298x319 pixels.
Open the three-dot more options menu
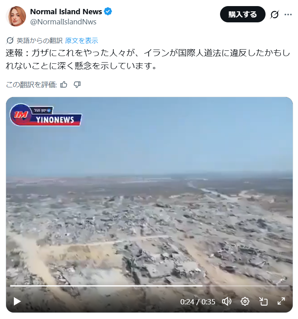[x=288, y=15]
